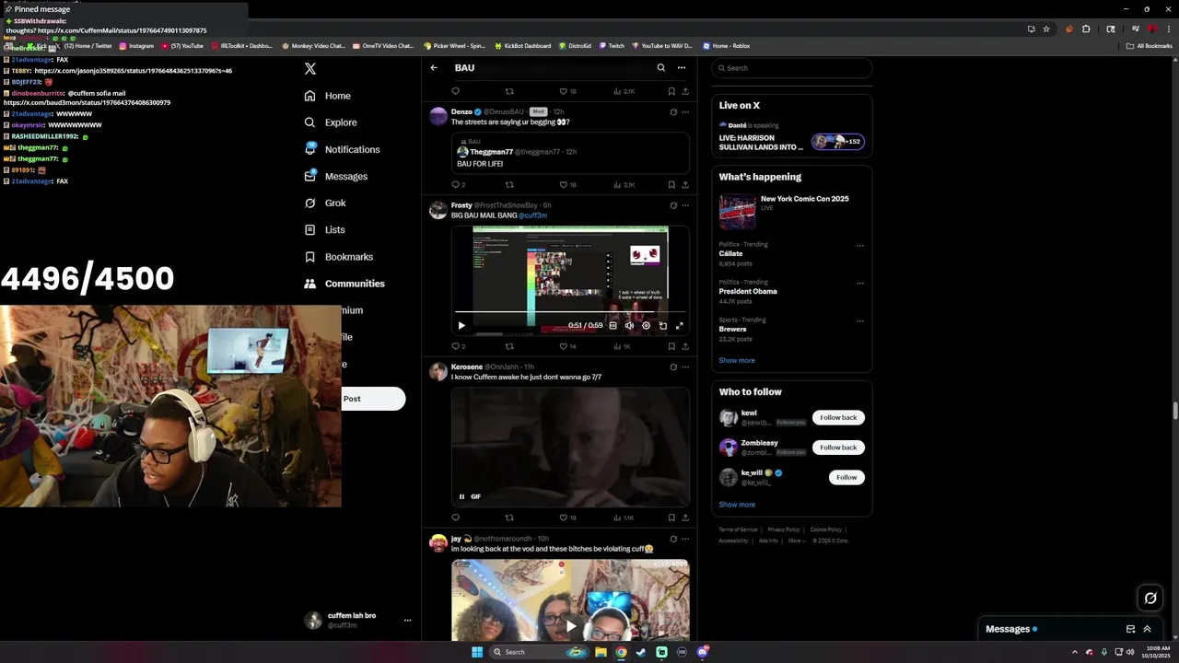Bookmark Kerosene's post
Screen dimensions: 1179x663
671,518
